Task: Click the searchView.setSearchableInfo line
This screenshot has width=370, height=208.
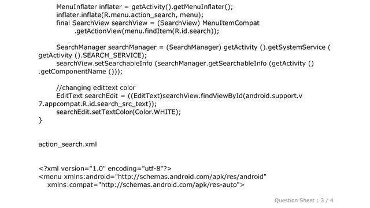Action: [x=185, y=64]
